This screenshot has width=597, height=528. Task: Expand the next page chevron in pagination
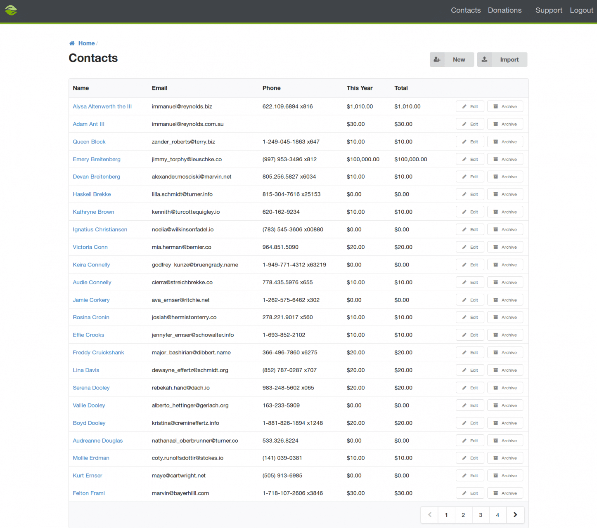[x=515, y=515]
